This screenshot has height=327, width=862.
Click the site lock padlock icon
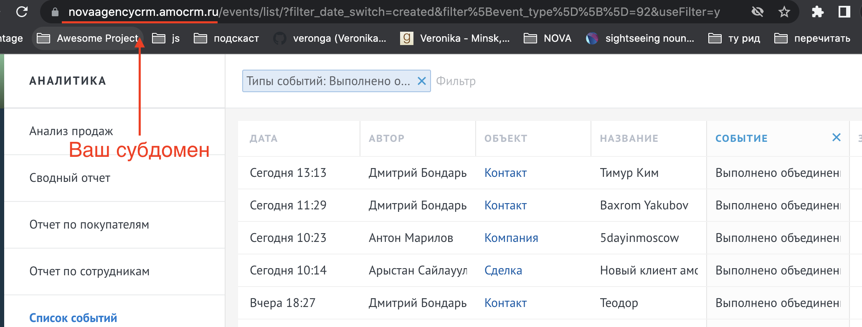point(55,12)
